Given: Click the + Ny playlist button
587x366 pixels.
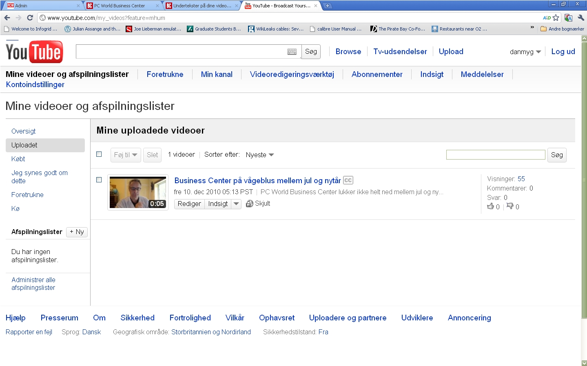Looking at the screenshot, I should [77, 232].
